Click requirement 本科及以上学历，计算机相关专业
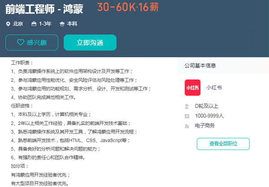The height and width of the screenshot is (187, 269). click(51, 115)
